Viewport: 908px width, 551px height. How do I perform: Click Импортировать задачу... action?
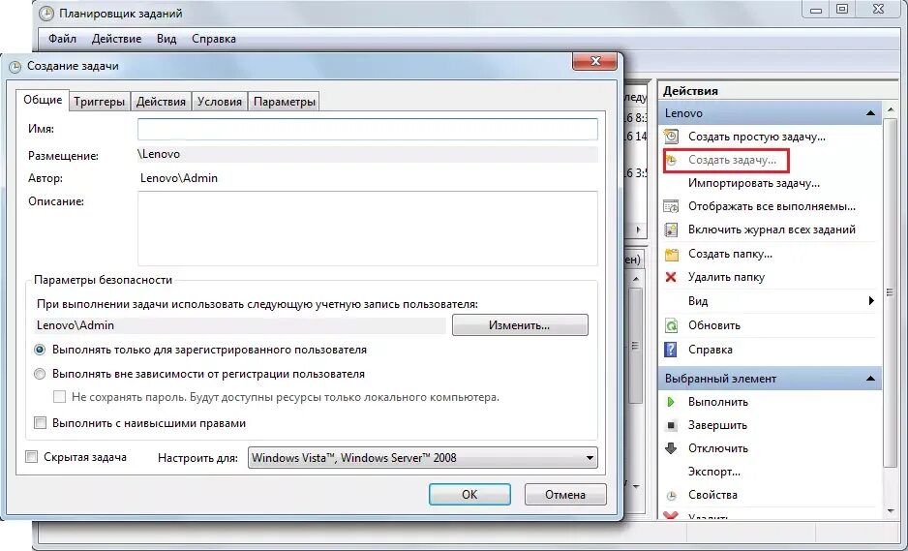pyautogui.click(x=754, y=183)
